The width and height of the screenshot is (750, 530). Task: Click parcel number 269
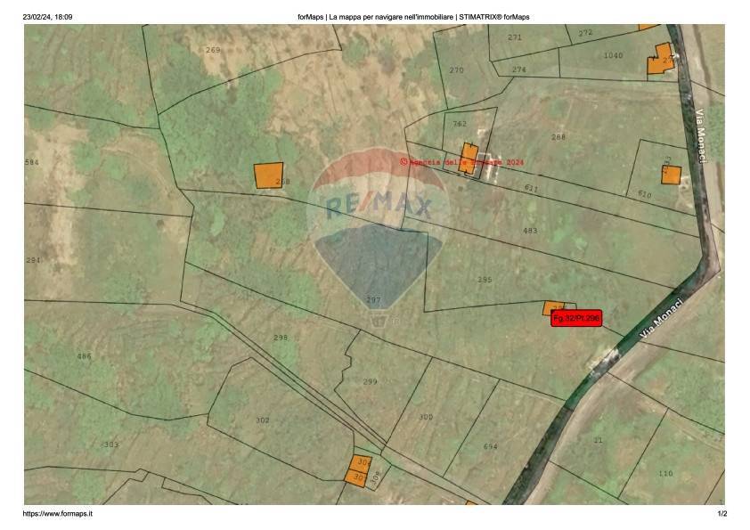click(x=213, y=50)
